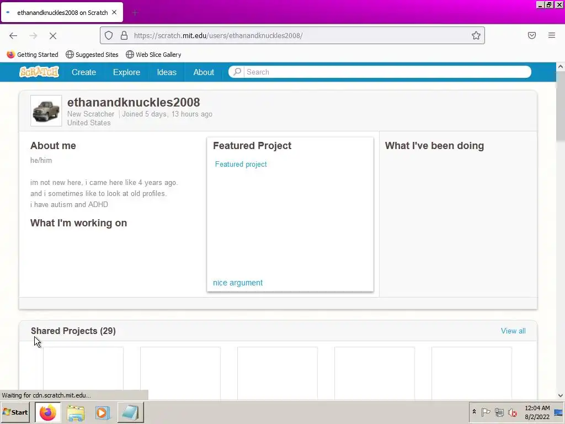Click the United States location text
Screen dimensions: 565x424
(x=89, y=123)
